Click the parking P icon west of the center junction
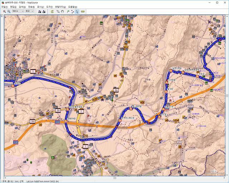Image resolution: width=229 pixels, height=183 pixels. point(70,97)
